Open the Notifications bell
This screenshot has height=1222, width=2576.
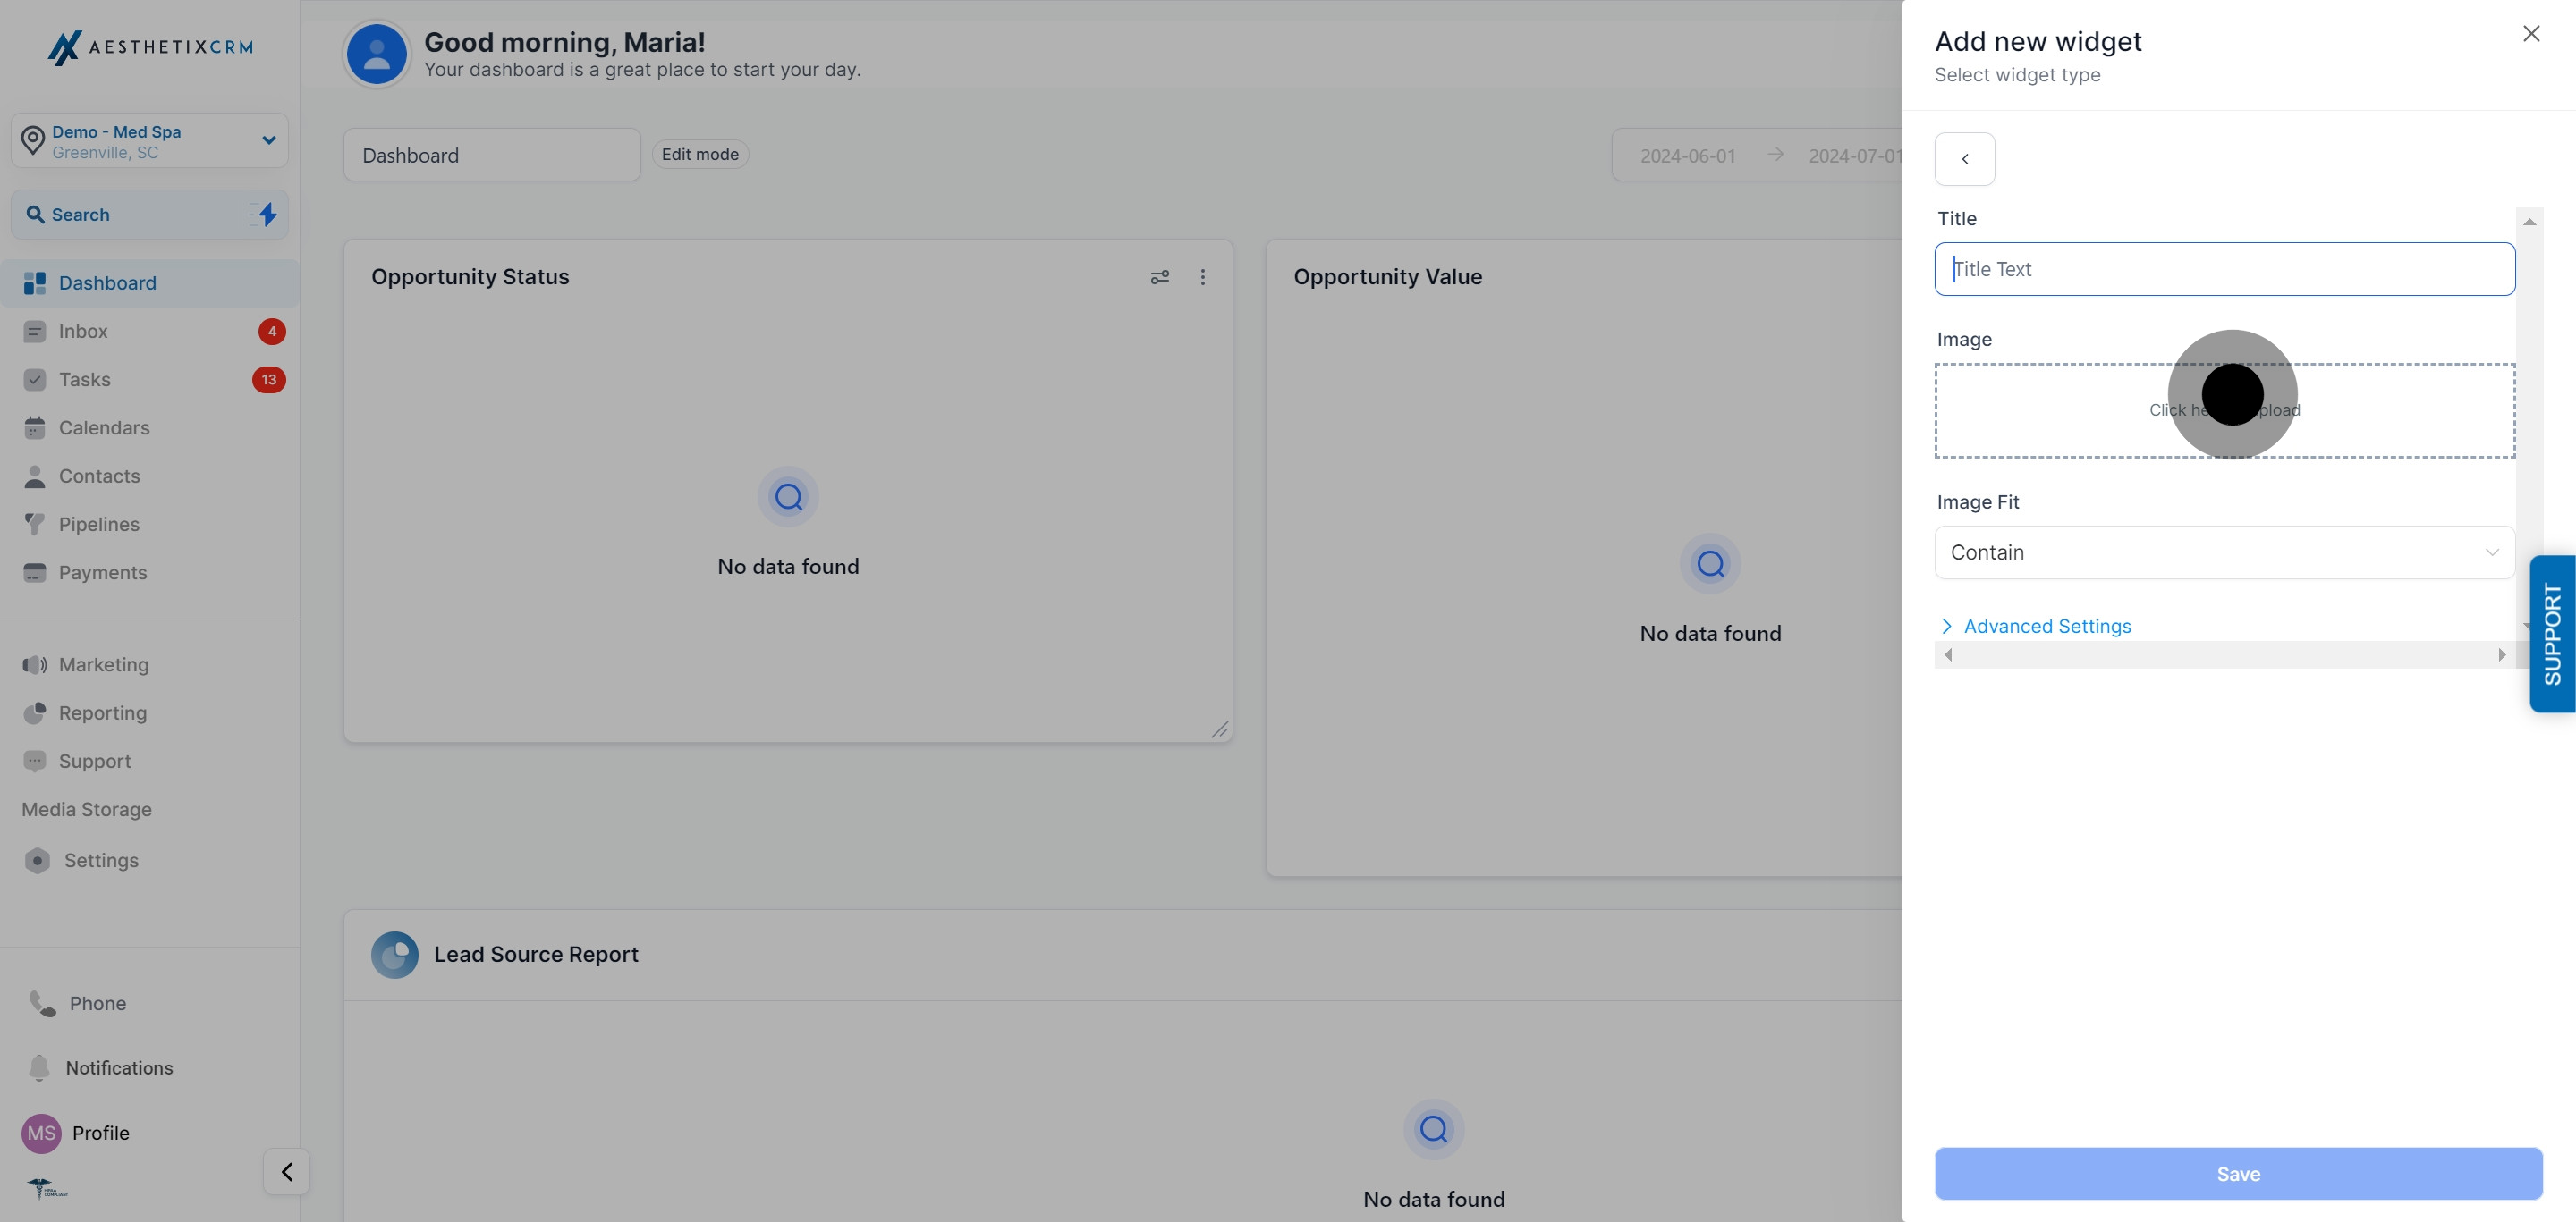pos(39,1067)
